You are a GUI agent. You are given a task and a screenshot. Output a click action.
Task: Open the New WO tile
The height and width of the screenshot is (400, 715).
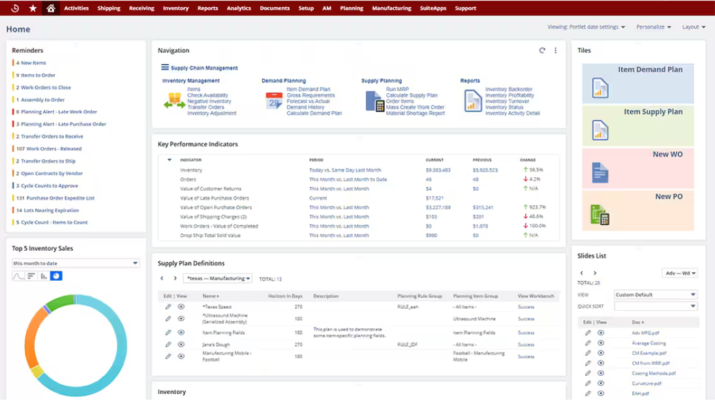(638, 168)
